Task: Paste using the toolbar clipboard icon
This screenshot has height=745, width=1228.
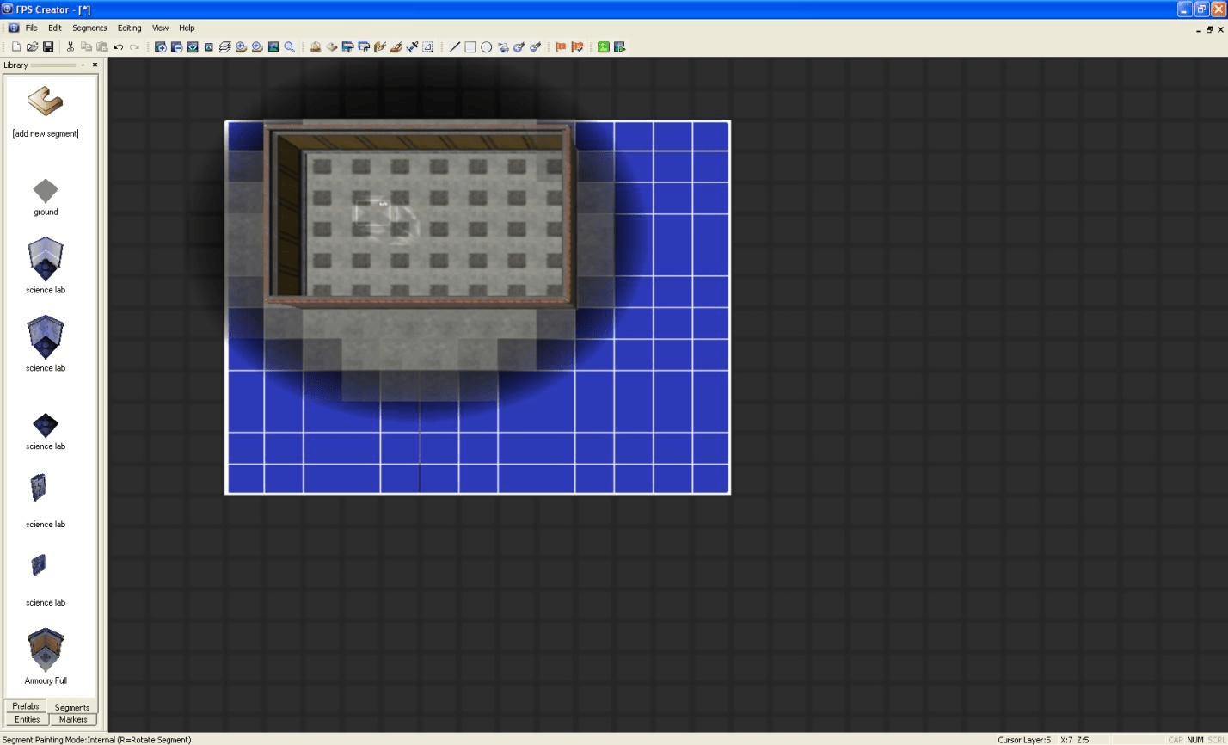Action: 102,47
